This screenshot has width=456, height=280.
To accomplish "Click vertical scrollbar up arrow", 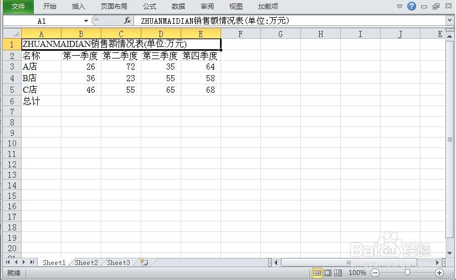I will [x=449, y=36].
